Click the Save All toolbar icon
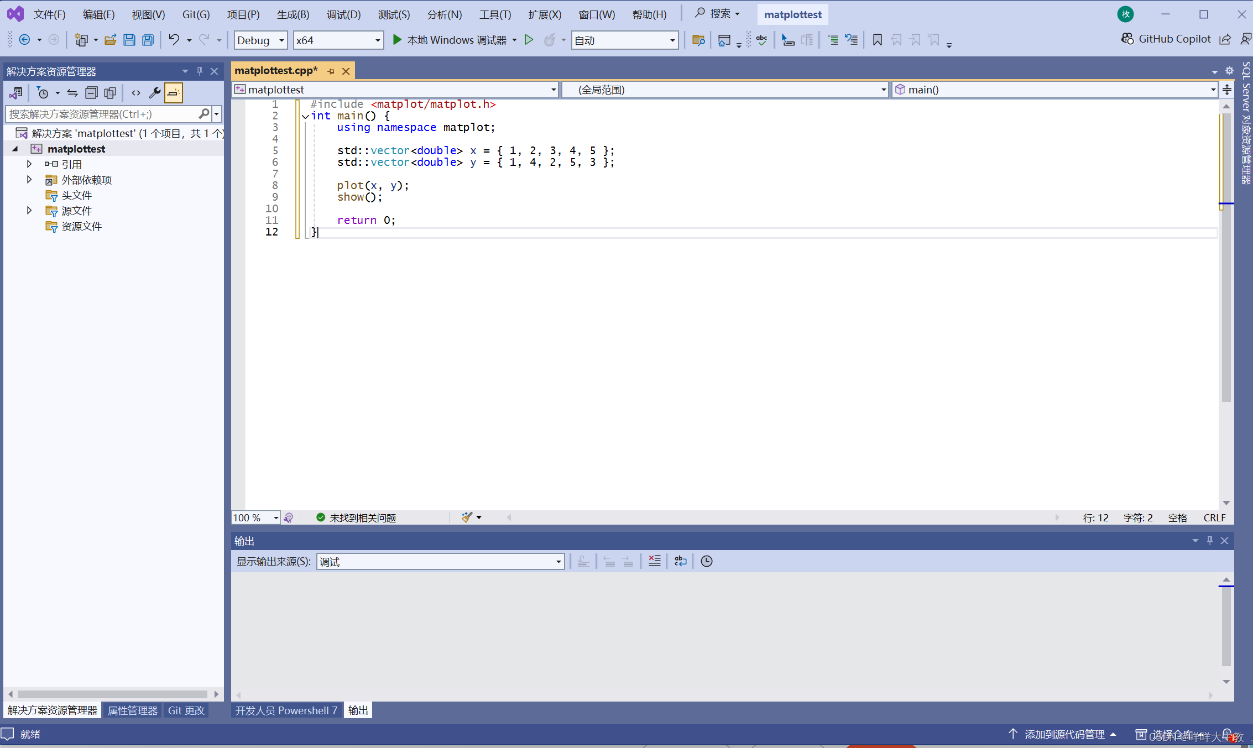 (x=148, y=40)
